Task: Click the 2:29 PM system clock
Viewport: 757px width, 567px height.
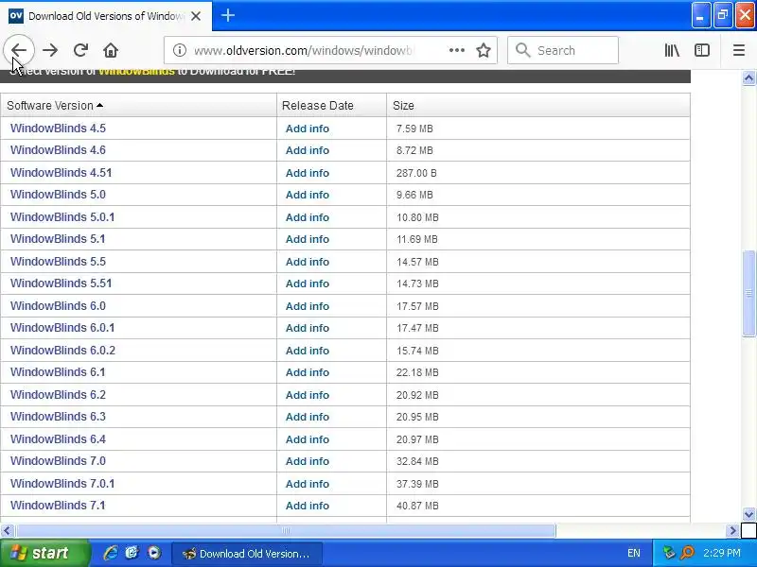Action: (722, 553)
